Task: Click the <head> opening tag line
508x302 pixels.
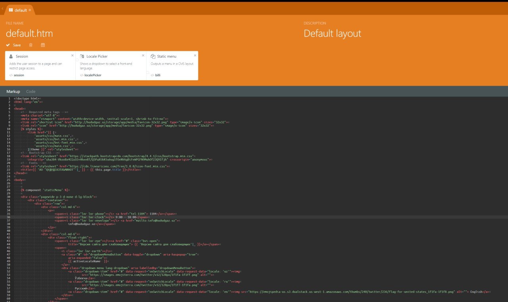Action: [x=19, y=108]
